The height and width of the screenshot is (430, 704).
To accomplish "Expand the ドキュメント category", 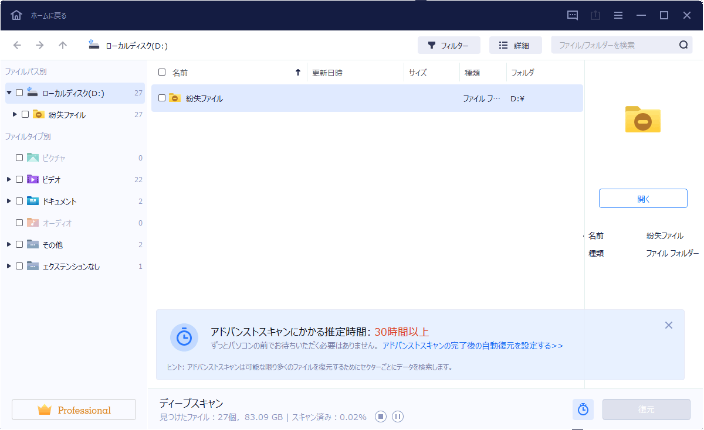I will point(9,201).
